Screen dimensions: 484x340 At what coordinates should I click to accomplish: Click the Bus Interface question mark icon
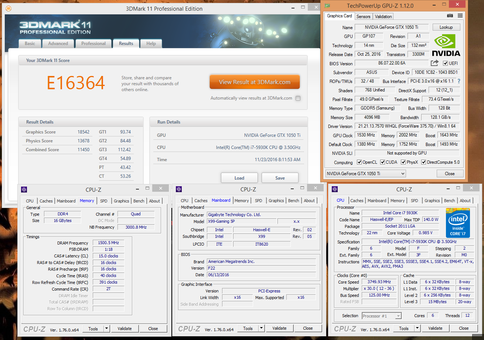coord(459,81)
